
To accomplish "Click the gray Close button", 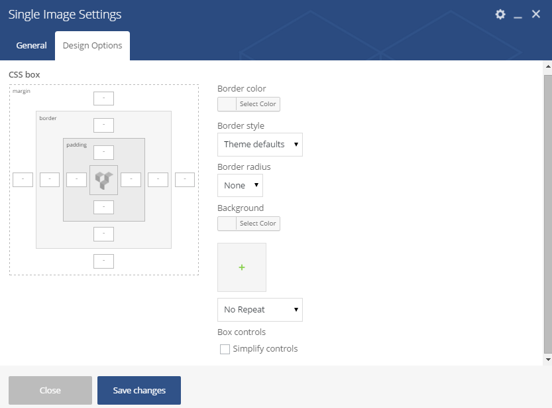I will pos(50,390).
